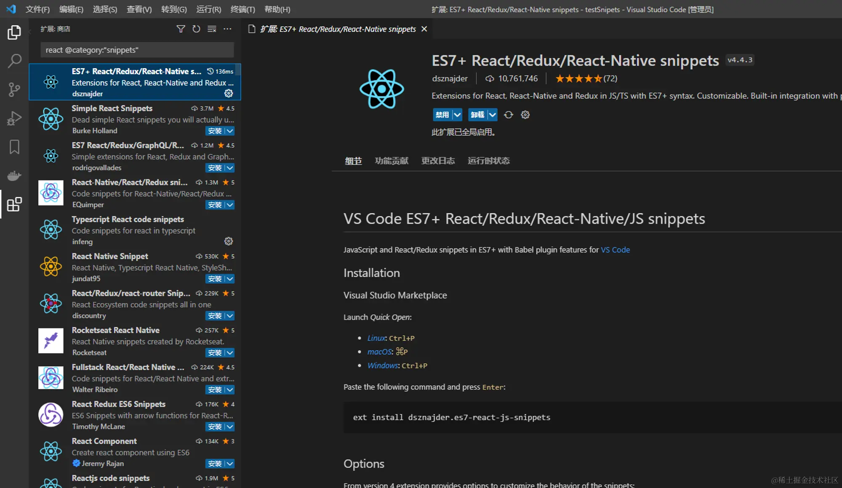
Task: Select the React Component extension entry
Action: [135, 452]
